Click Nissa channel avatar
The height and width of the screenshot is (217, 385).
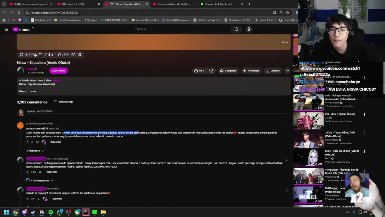pos(20,71)
